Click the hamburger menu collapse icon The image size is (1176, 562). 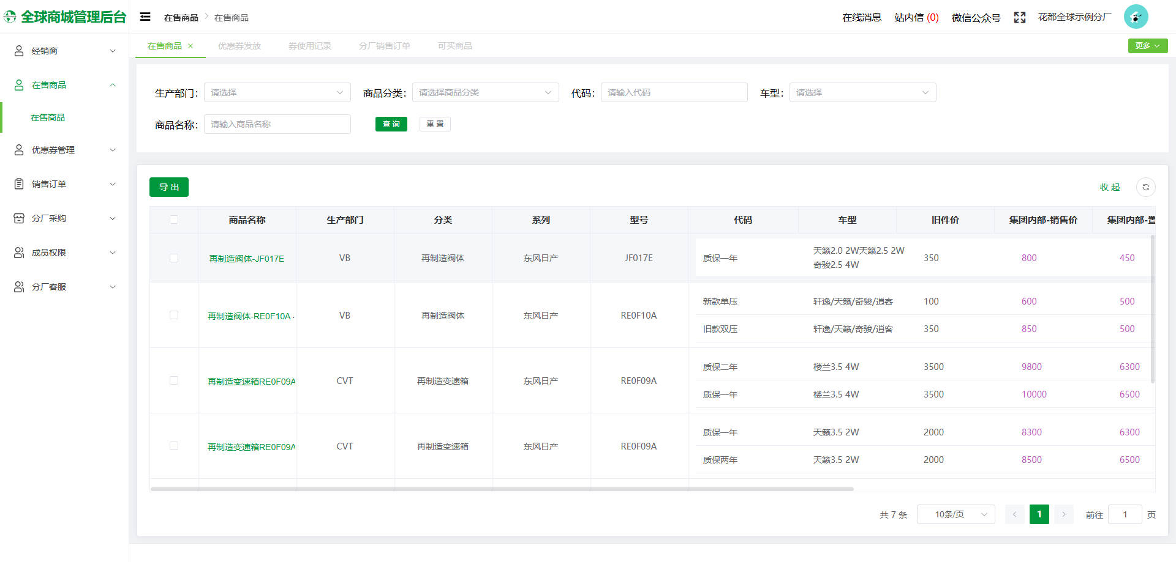(145, 17)
